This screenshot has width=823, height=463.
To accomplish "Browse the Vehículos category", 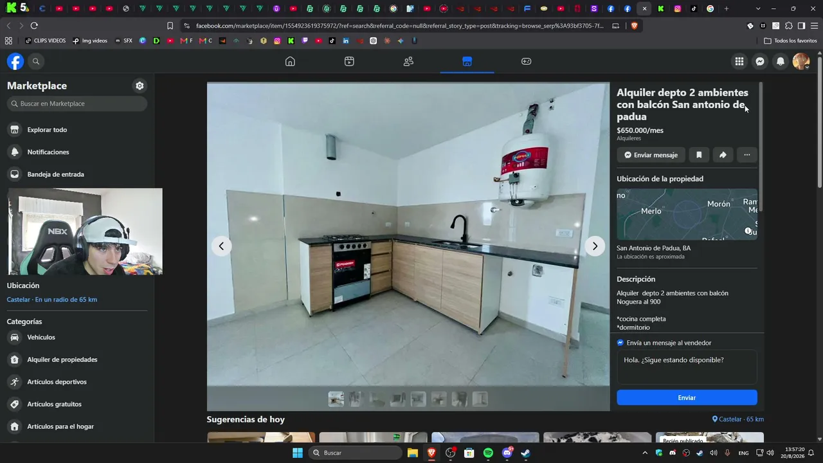I will [77, 338].
